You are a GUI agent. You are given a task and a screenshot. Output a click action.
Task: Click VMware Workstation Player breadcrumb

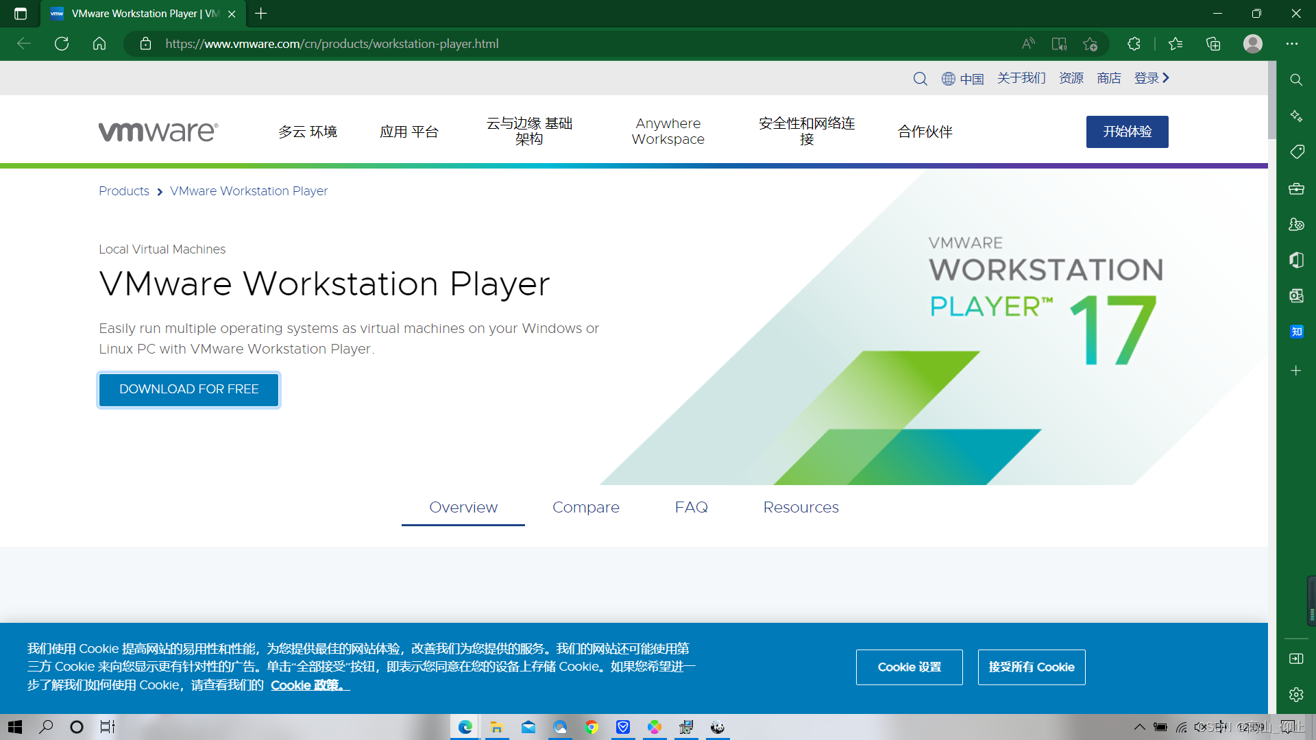(249, 191)
